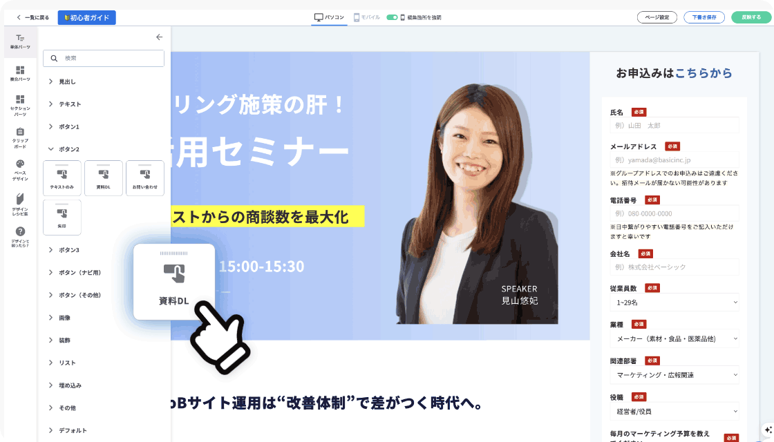Open the デザインレシピ集 book icon
Viewport: 774px width, 442px height.
tap(20, 204)
